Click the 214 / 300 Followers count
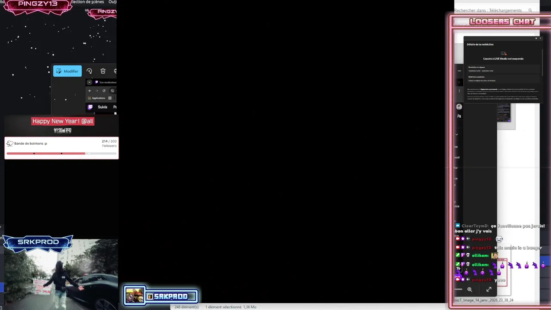The height and width of the screenshot is (310, 551). click(109, 143)
